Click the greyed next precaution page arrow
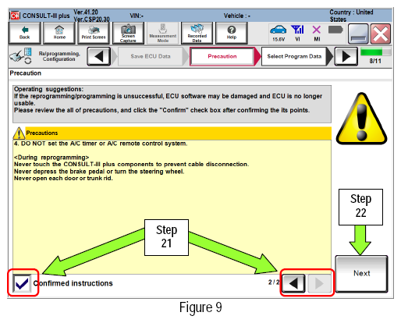This screenshot has width=401, height=323. pos(319,283)
